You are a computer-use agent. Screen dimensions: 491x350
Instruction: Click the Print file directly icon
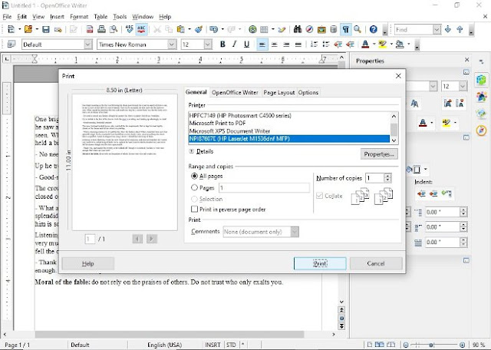tap(101, 30)
